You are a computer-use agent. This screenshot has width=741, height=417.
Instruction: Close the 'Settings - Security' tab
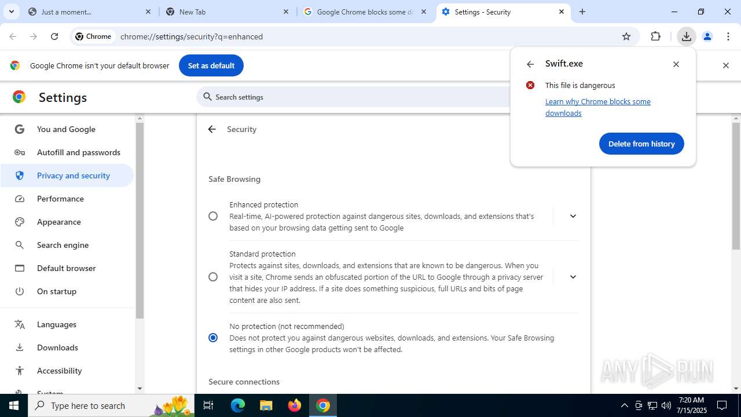[562, 12]
